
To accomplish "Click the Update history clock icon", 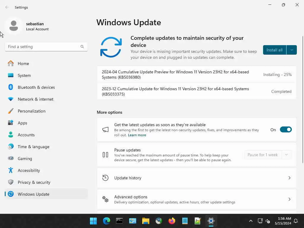I will point(105,178).
